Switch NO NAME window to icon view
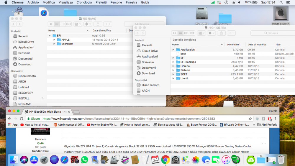 51,24
